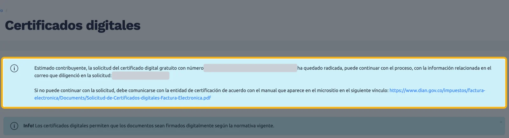Viewport: 509px width, 138px height.
Task: Click the "Info!" bold label
Action: [x=29, y=126]
